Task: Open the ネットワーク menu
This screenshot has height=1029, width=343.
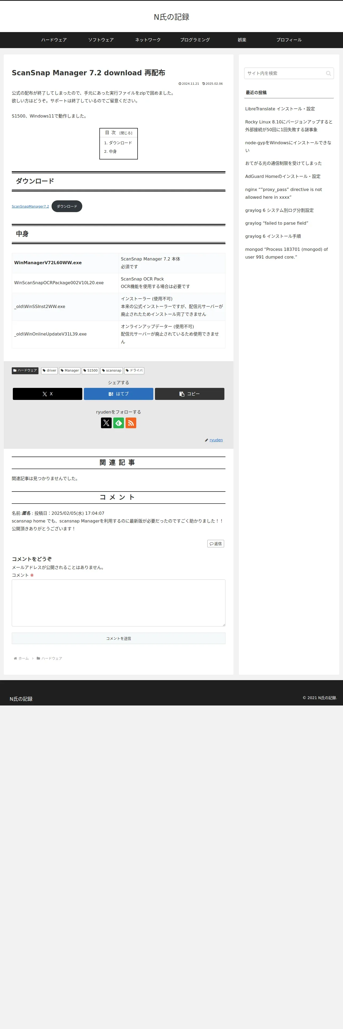Action: [148, 40]
